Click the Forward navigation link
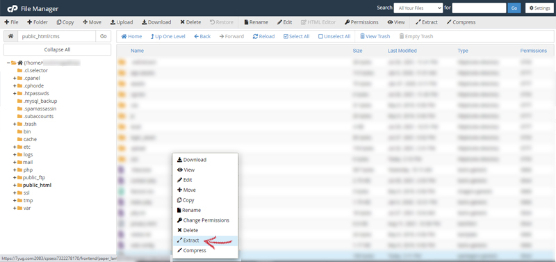This screenshot has width=556, height=262. [x=231, y=36]
